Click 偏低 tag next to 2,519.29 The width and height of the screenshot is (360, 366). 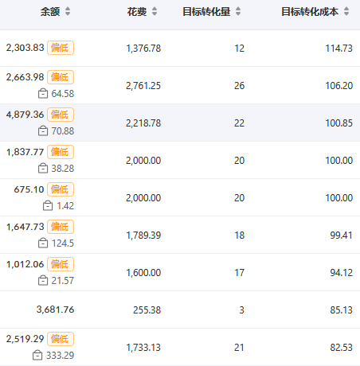pos(61,339)
